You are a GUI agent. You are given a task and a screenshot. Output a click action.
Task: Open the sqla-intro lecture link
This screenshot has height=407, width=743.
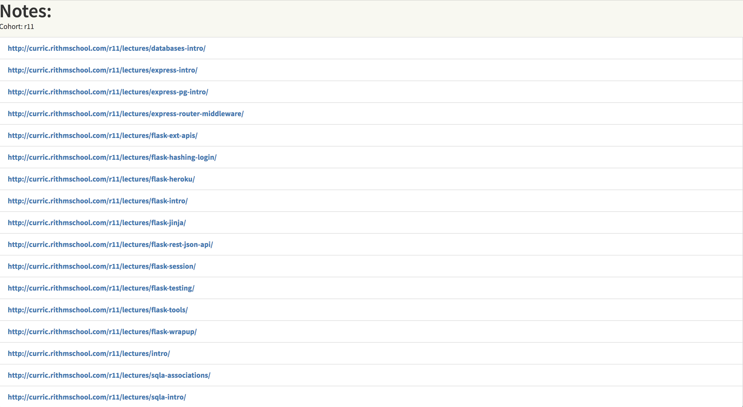[97, 397]
